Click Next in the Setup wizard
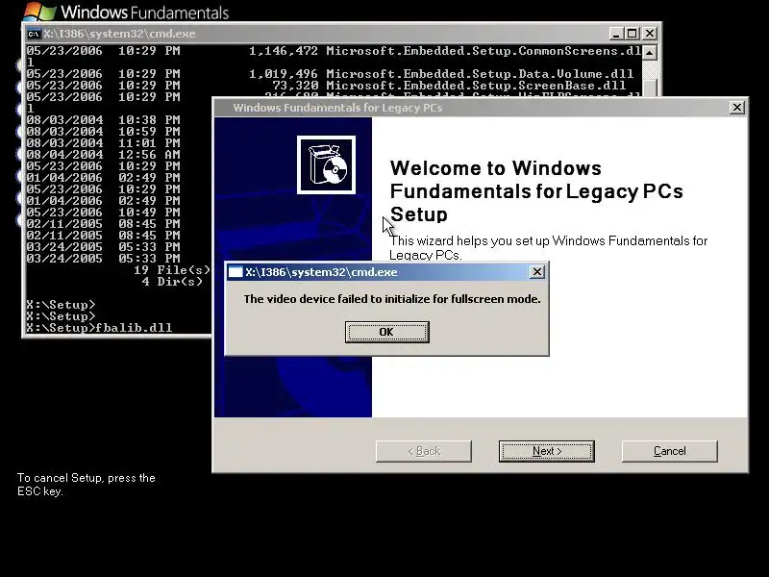769x577 pixels. (546, 451)
